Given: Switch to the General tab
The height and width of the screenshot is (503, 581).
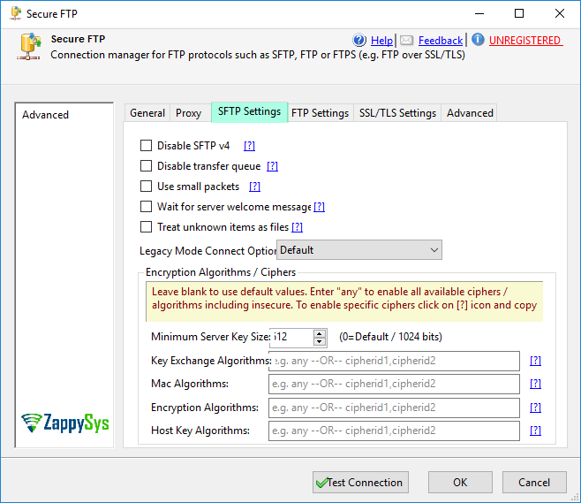Looking at the screenshot, I should point(147,113).
